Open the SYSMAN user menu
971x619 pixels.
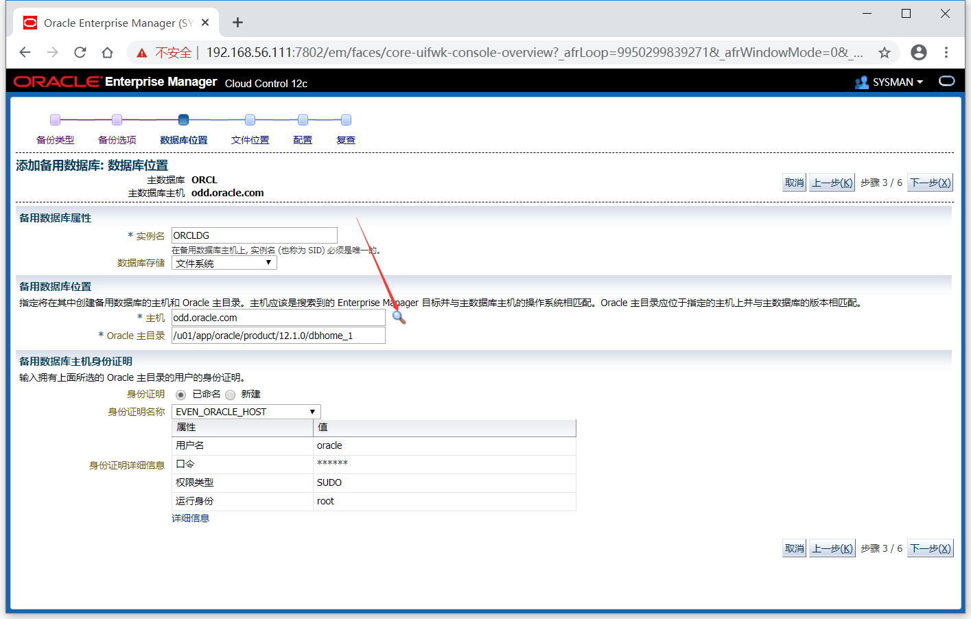pos(898,82)
